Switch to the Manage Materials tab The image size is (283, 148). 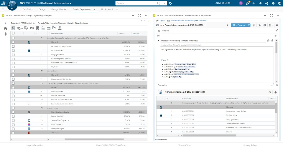point(59,9)
